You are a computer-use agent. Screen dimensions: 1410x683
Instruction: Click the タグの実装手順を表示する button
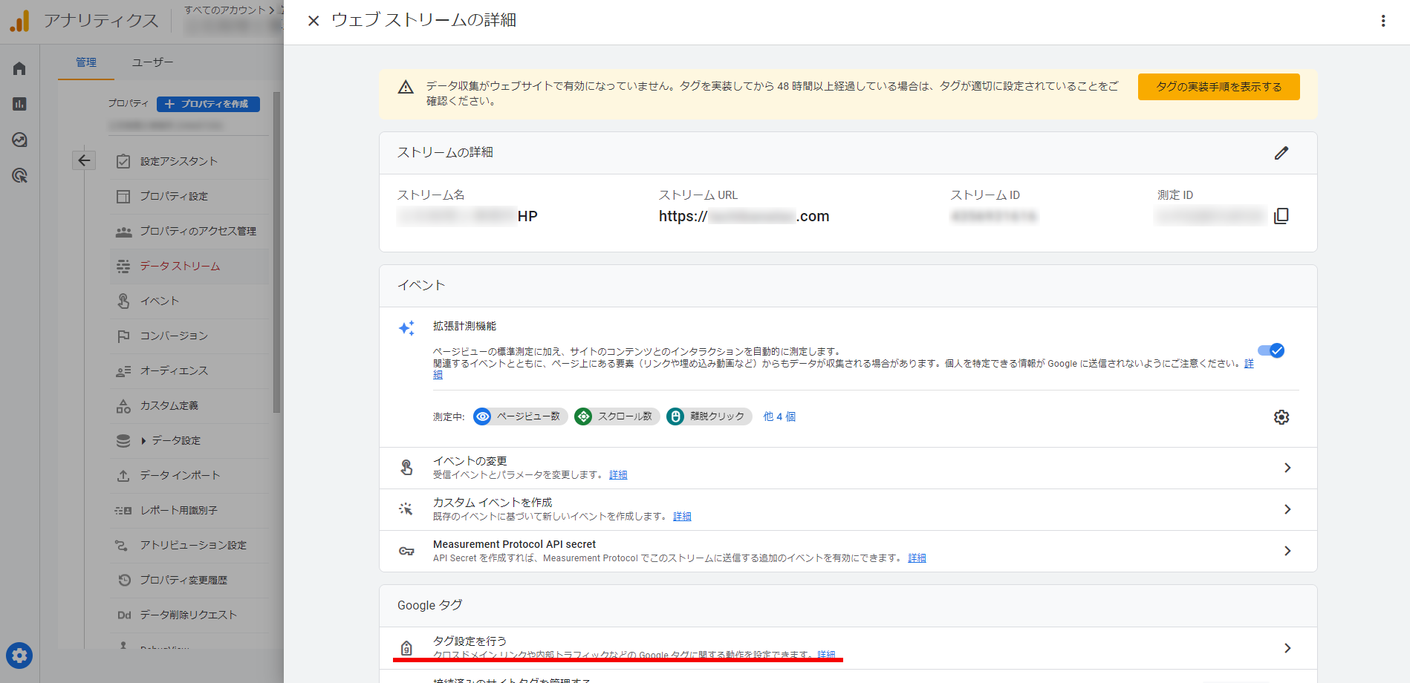coord(1218,87)
